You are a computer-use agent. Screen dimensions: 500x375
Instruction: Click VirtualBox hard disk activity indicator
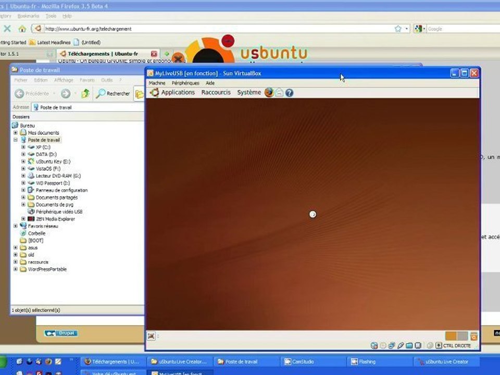pyautogui.click(x=374, y=345)
